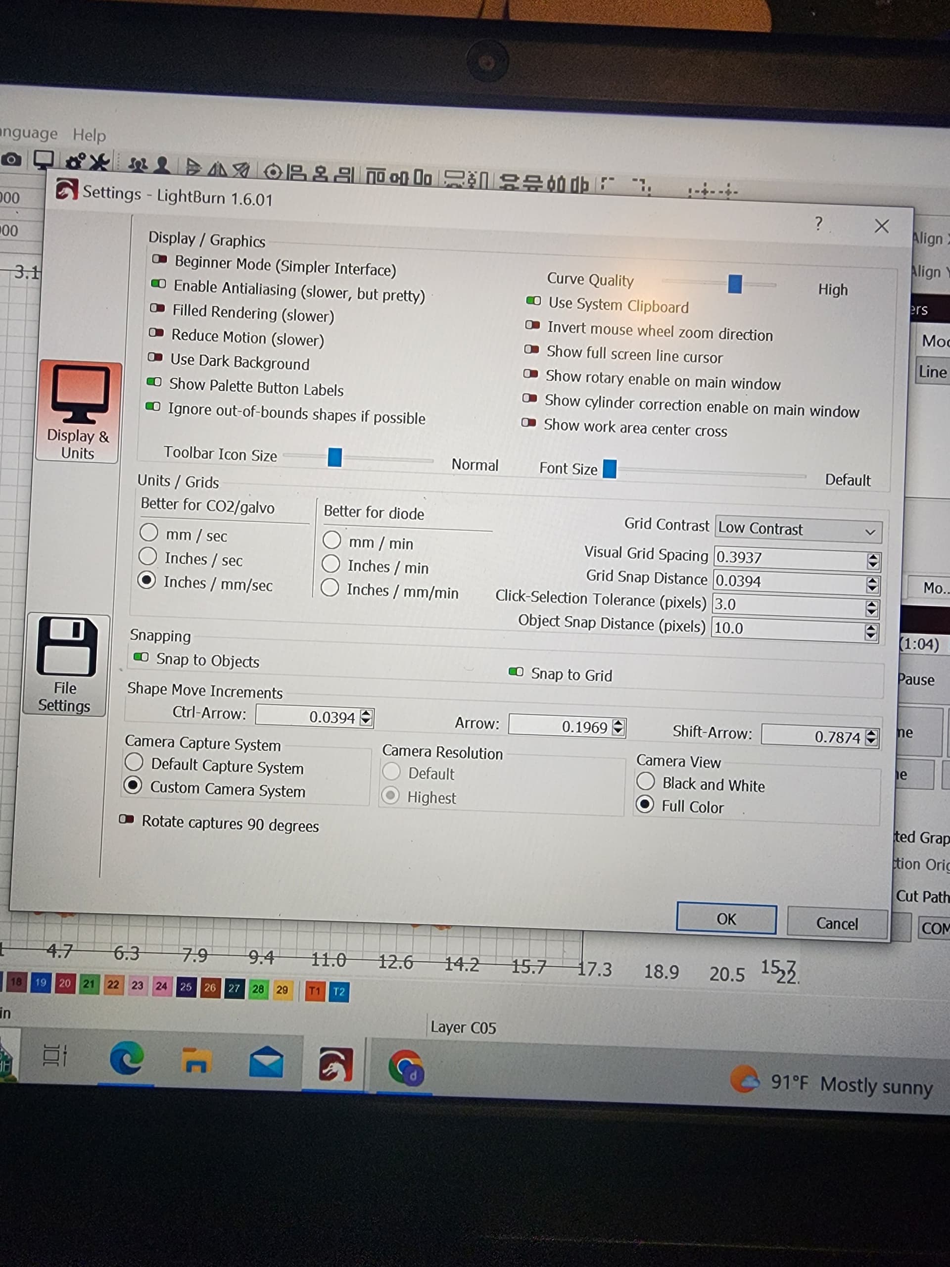Step up the Shift-Arrow increment value
Screen dimensions: 950x1267
(x=871, y=732)
